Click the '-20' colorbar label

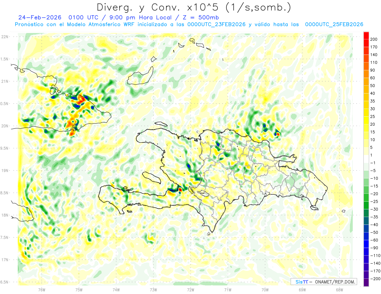374,194
